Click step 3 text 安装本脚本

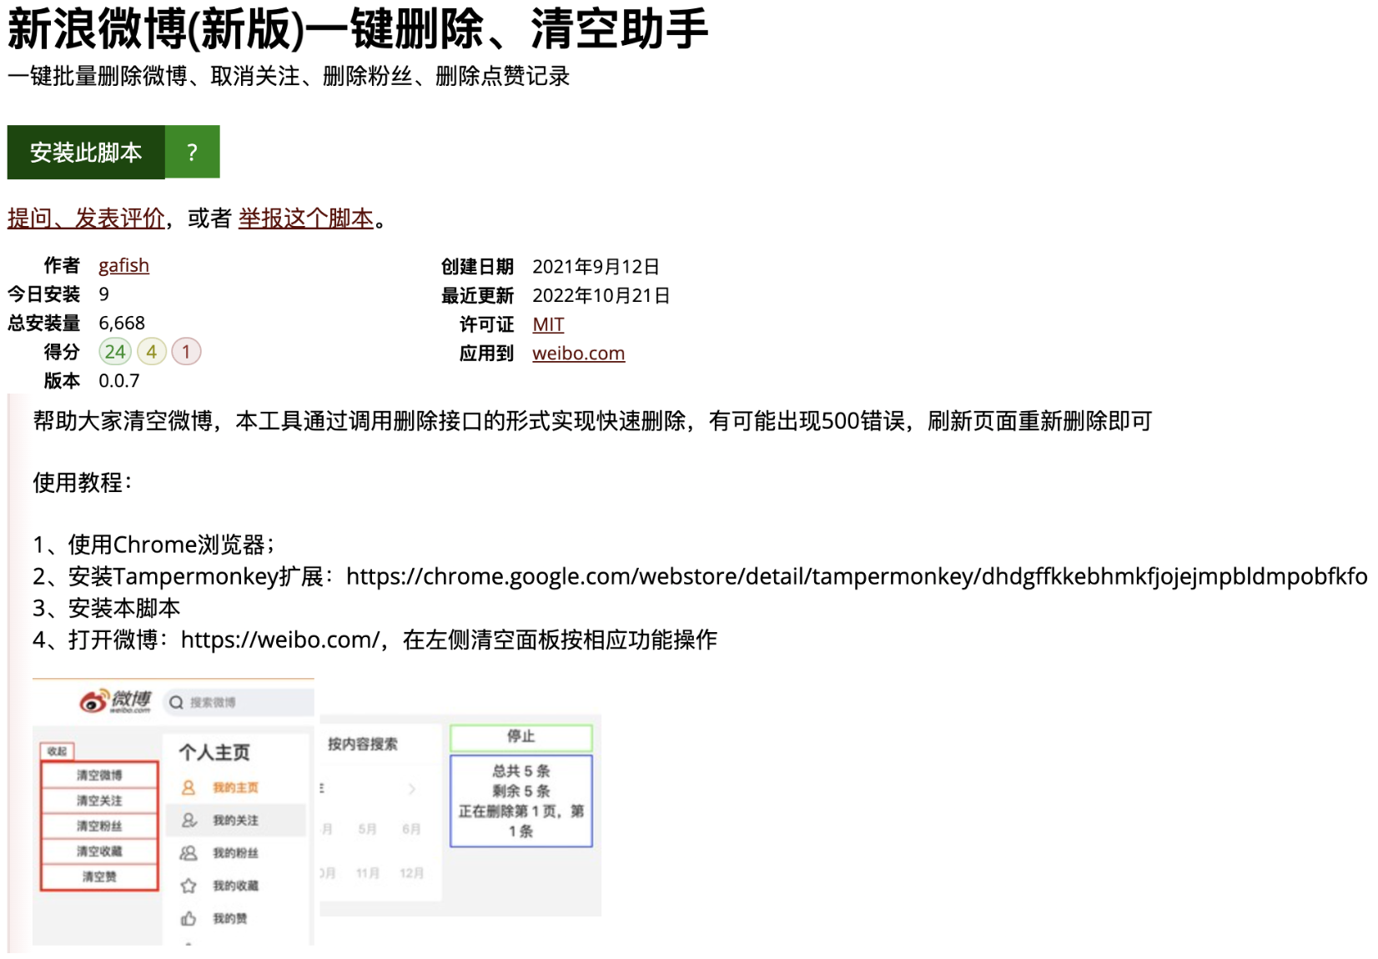(107, 608)
